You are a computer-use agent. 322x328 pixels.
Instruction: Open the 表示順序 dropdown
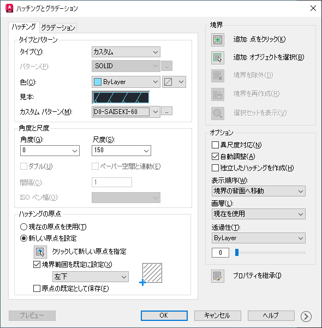pos(258,191)
